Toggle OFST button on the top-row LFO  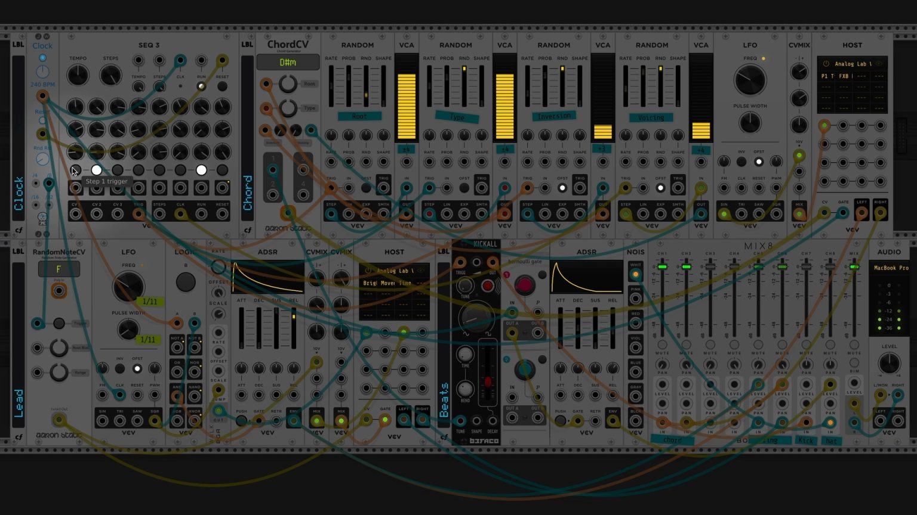(759, 162)
